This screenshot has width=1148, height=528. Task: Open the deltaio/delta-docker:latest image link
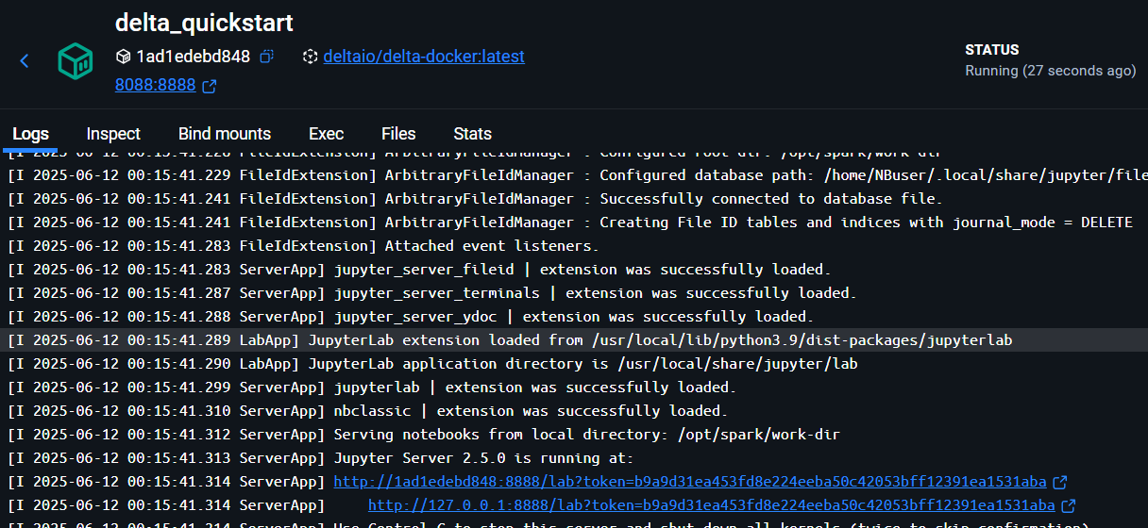424,57
